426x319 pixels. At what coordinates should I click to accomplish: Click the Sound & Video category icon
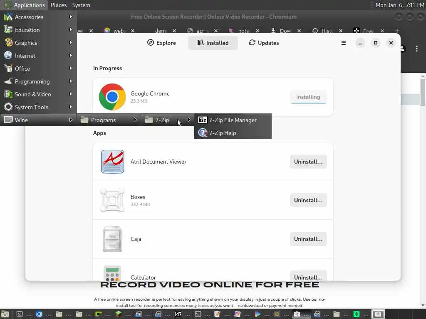click(8, 94)
